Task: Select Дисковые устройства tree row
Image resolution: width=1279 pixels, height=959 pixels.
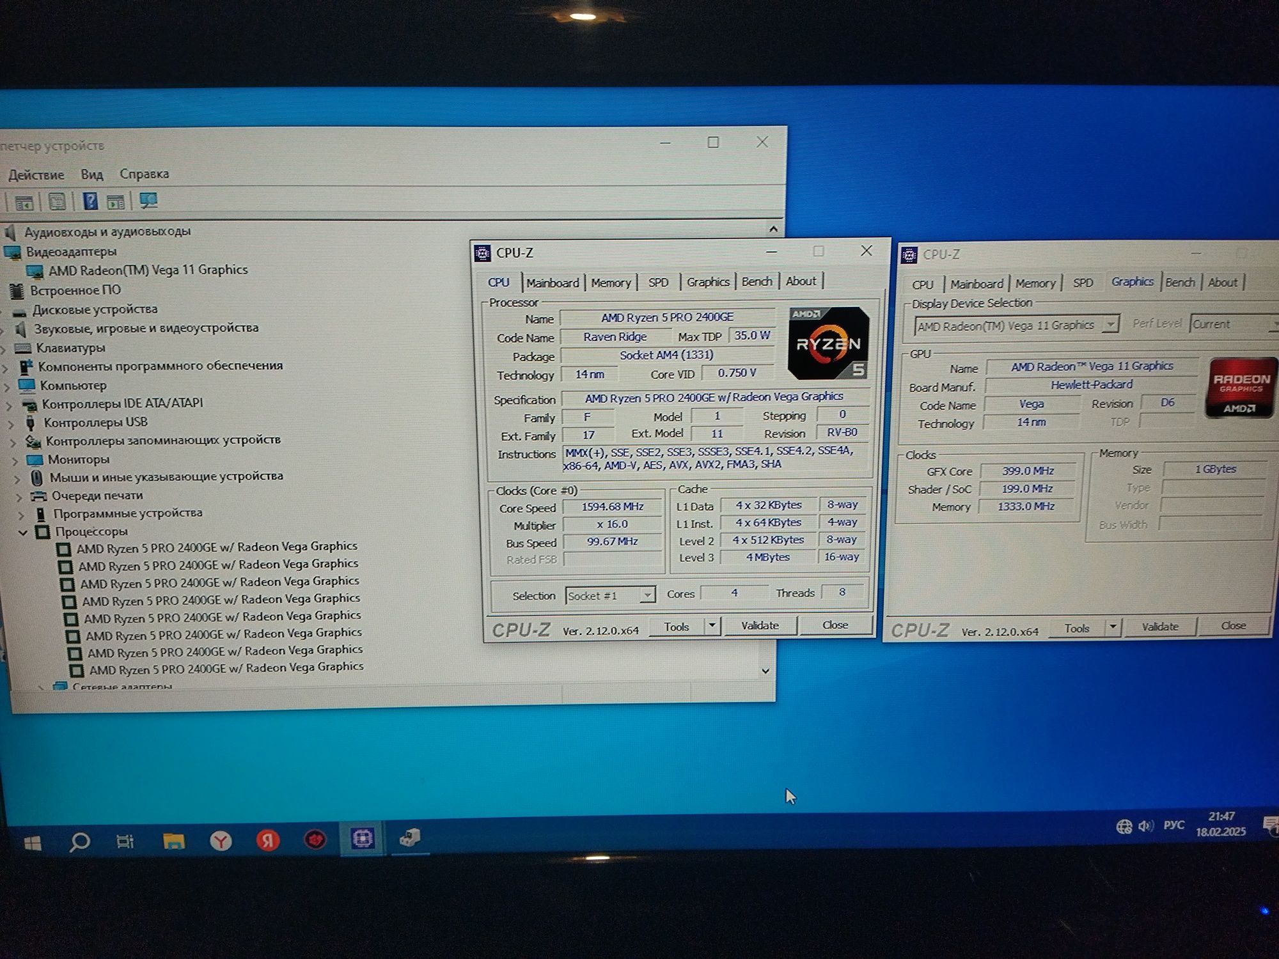Action: [95, 310]
